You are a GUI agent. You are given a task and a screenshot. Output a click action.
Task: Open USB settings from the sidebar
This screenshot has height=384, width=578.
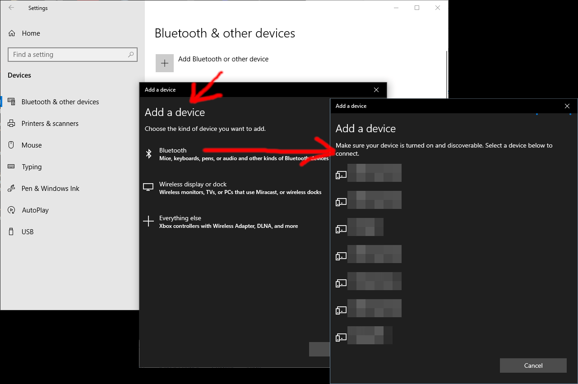click(28, 231)
